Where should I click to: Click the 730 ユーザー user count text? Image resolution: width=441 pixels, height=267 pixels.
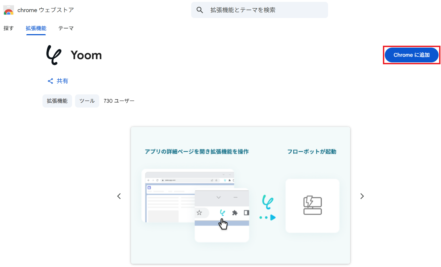119,101
